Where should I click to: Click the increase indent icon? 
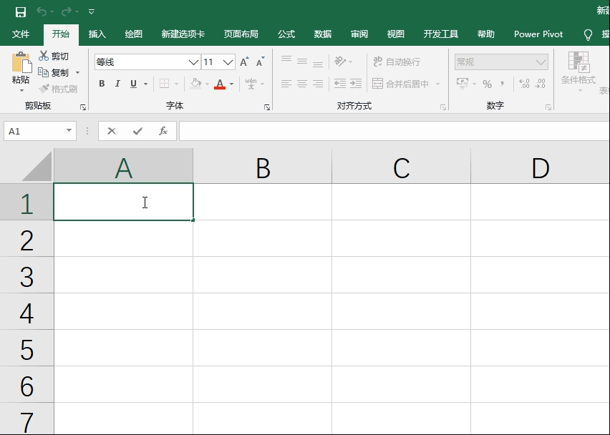pyautogui.click(x=355, y=84)
